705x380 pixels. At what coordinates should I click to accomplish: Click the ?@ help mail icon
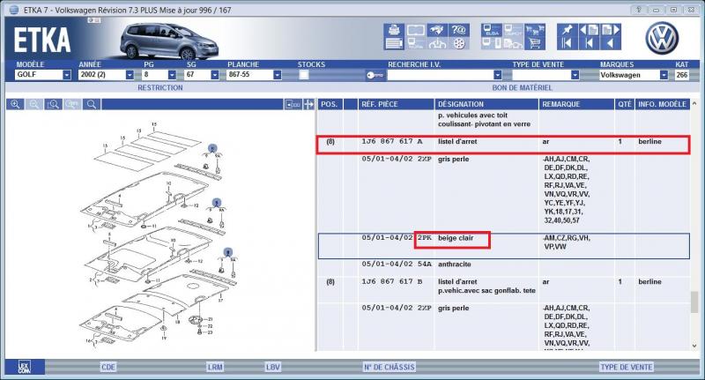click(x=458, y=30)
